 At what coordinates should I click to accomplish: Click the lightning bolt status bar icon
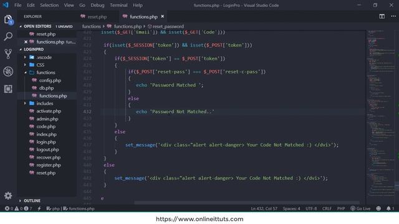point(39,208)
